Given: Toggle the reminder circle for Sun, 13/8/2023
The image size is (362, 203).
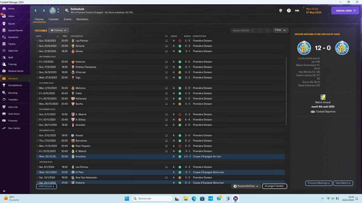Looking at the screenshot, I should click(x=38, y=41).
